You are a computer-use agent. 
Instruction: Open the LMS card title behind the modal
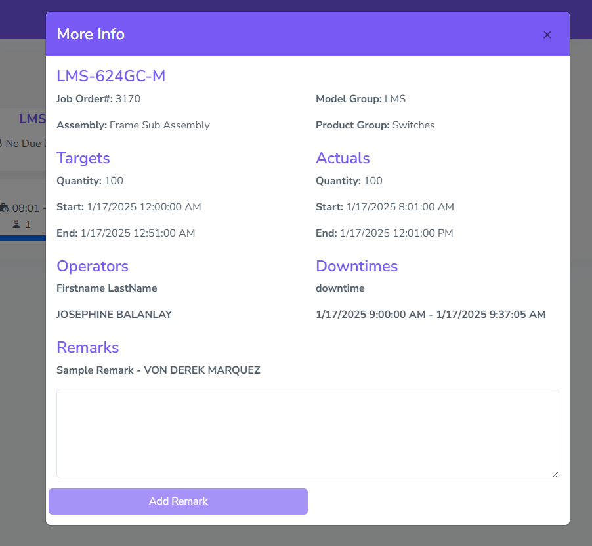[32, 119]
